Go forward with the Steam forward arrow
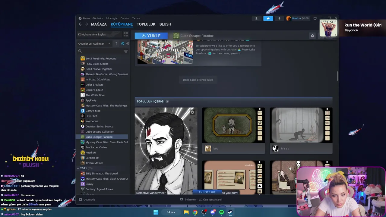386x217 pixels. [87, 24]
